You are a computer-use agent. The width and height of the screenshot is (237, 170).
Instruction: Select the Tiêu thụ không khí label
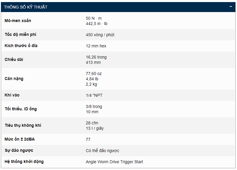pyautogui.click(x=23, y=126)
